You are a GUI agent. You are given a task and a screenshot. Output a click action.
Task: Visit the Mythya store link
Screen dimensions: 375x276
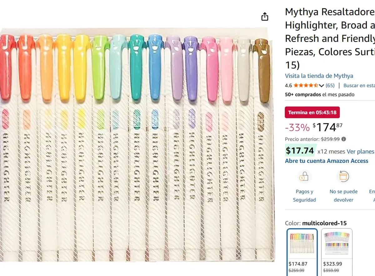319,76
